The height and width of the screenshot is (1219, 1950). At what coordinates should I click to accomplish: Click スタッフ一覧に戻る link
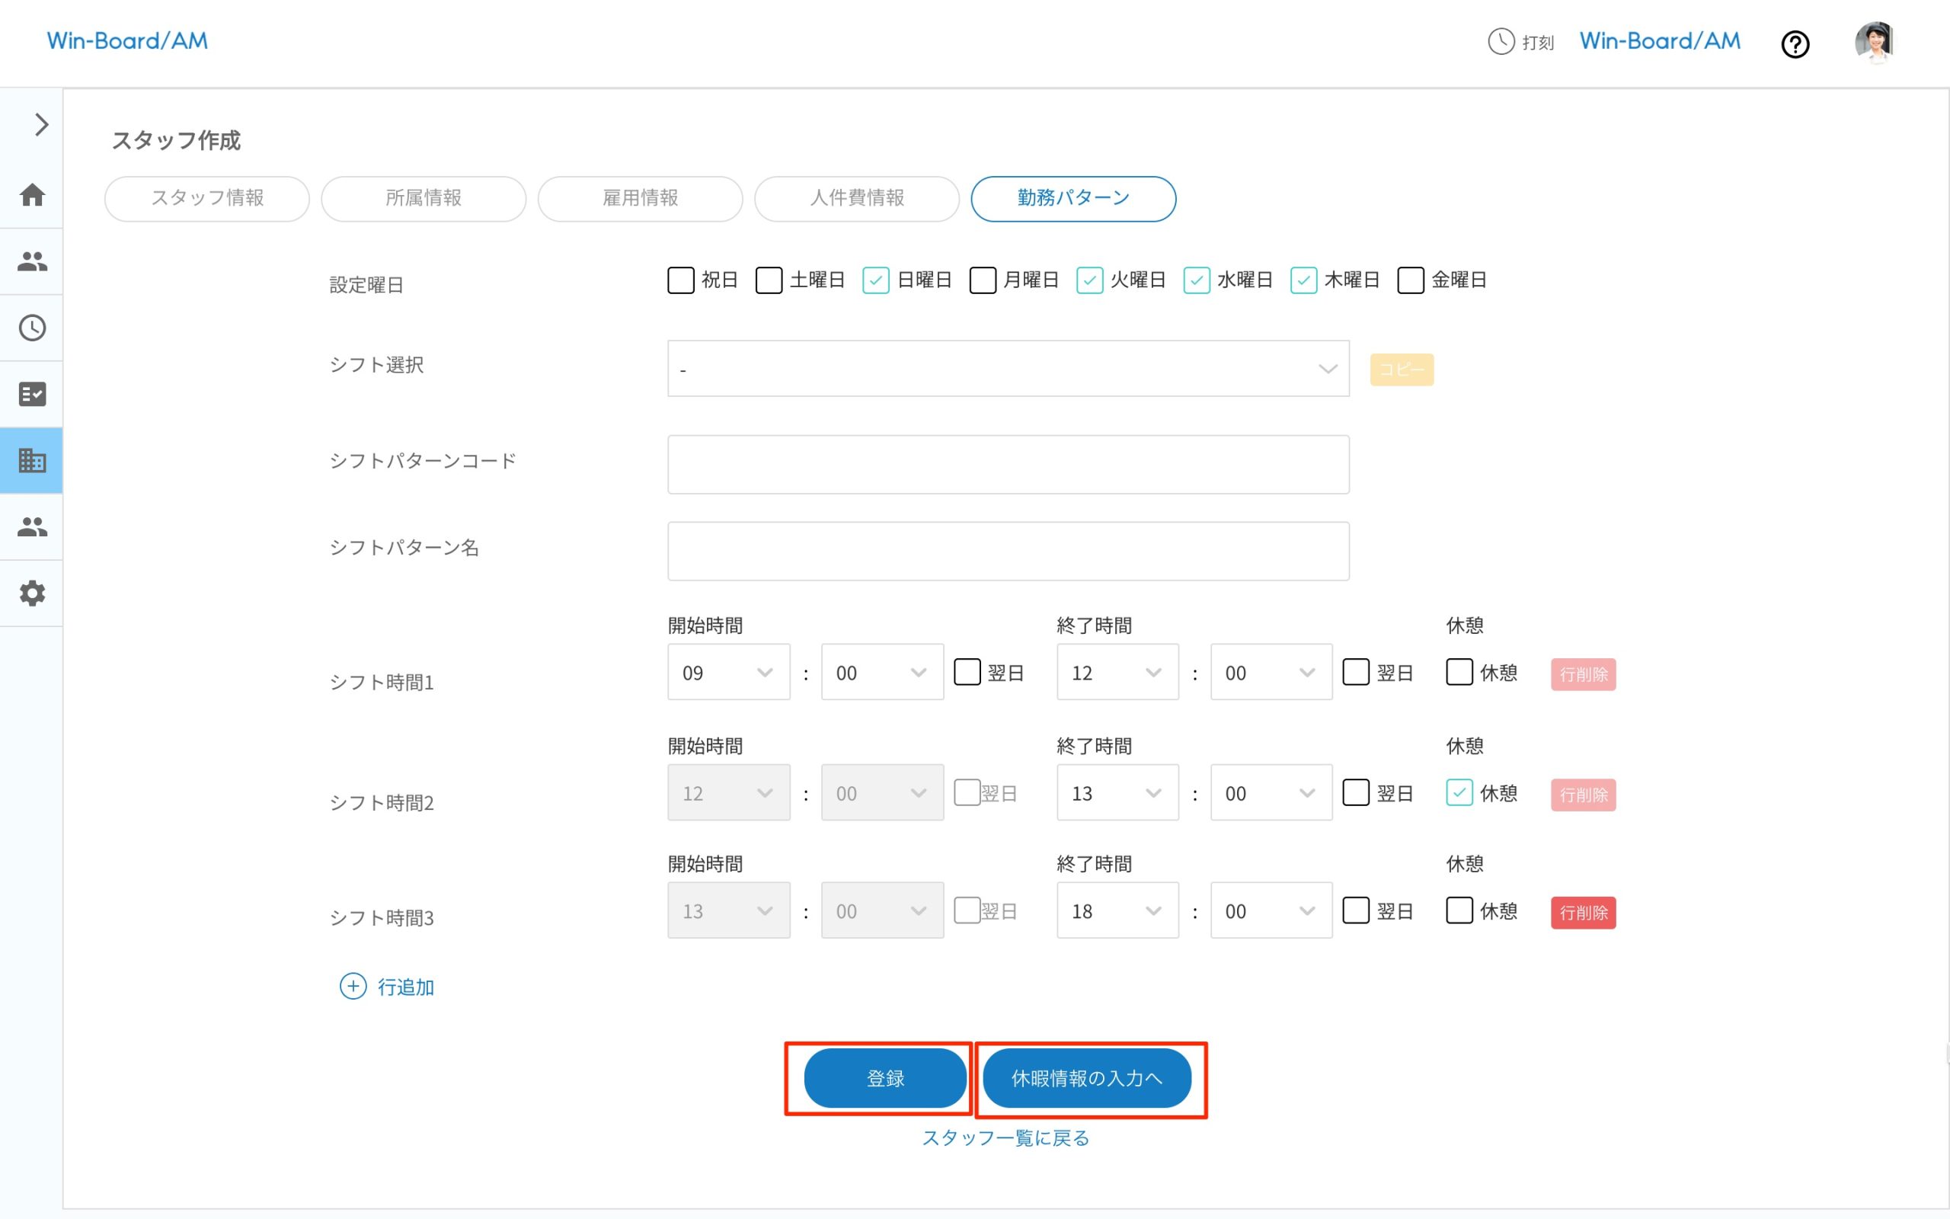1005,1138
